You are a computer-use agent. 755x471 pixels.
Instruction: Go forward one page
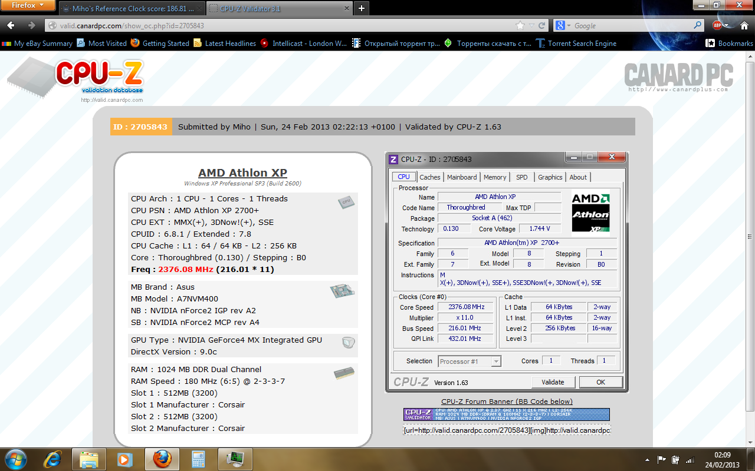[x=31, y=25]
